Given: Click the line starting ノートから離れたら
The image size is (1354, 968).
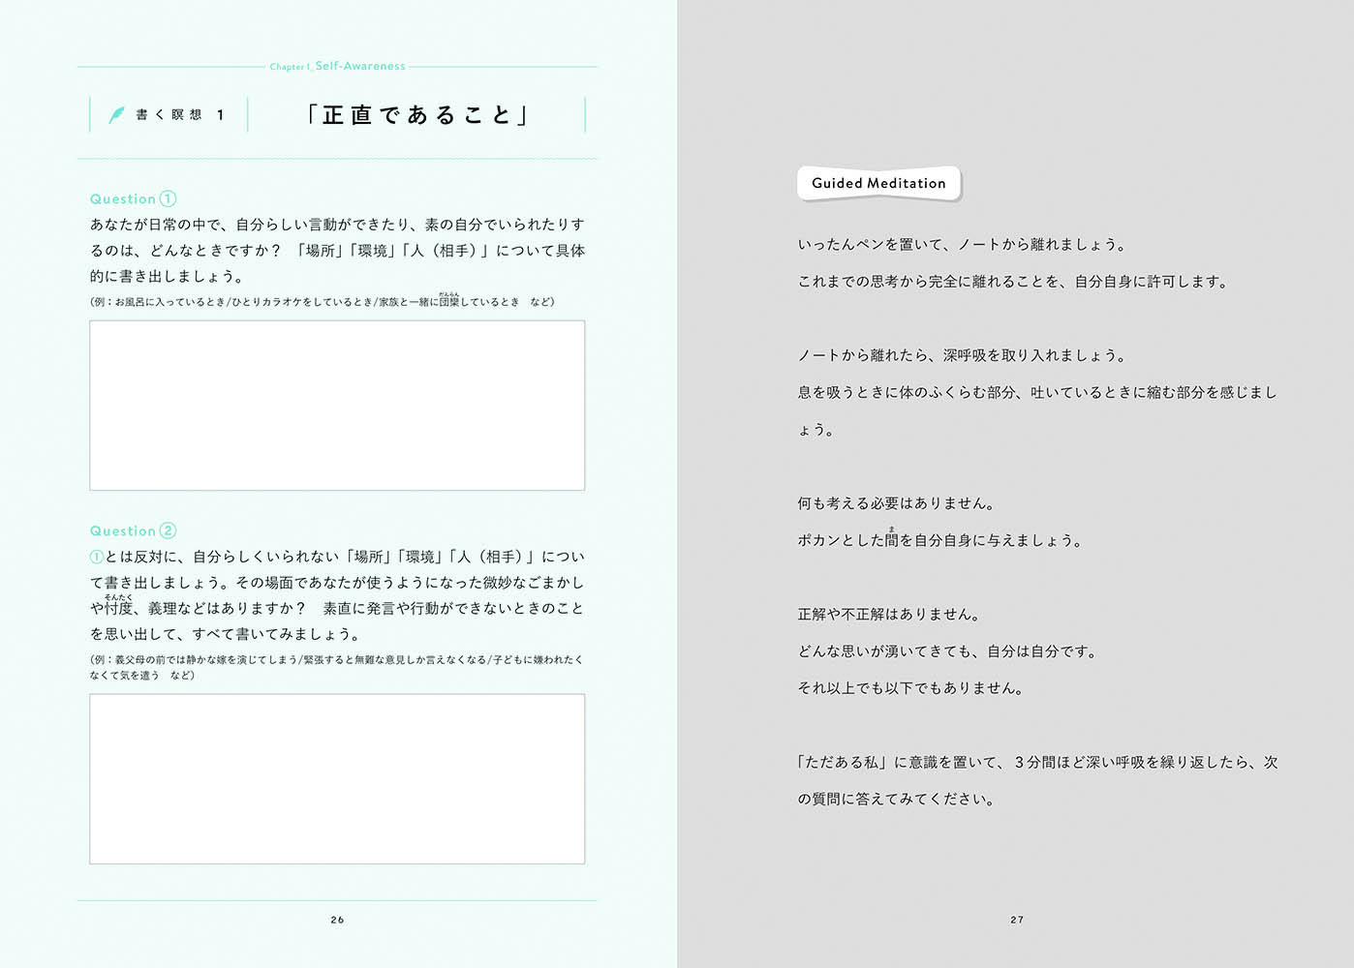Looking at the screenshot, I should [963, 355].
